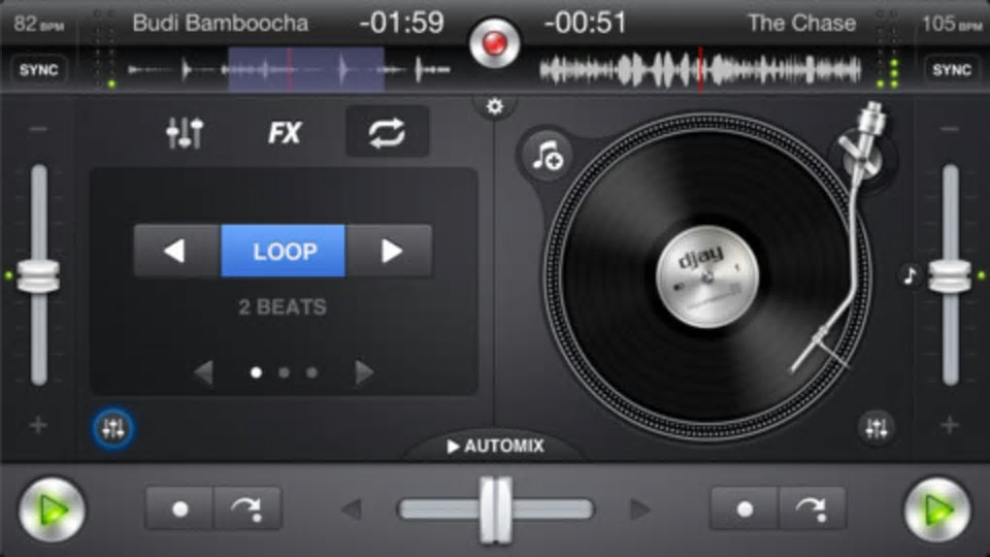
Task: Seek in the left deck waveform
Action: click(288, 70)
